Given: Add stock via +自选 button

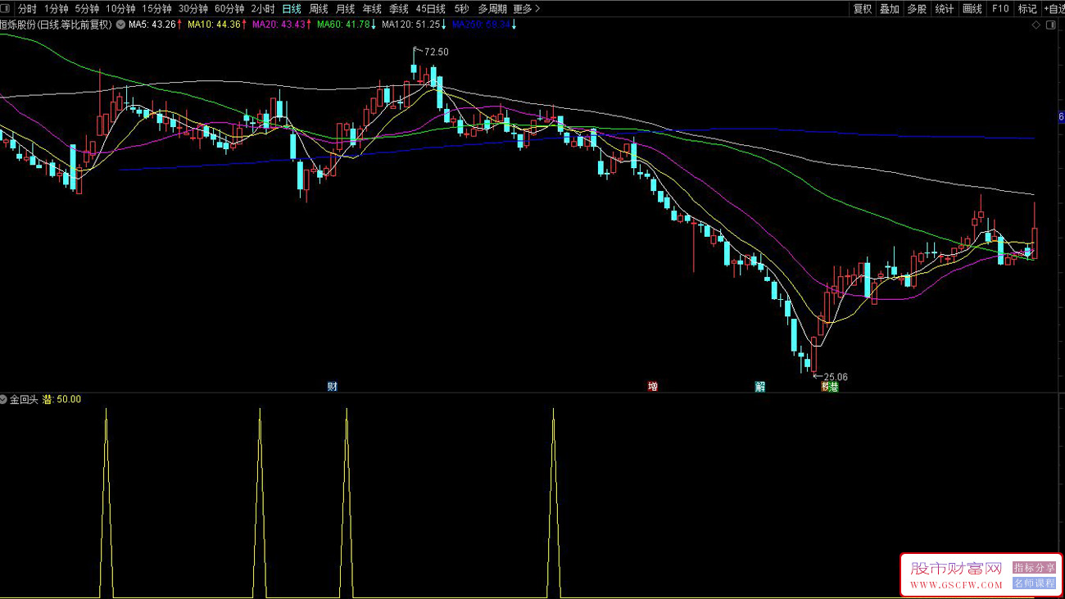Looking at the screenshot, I should pos(1054,9).
